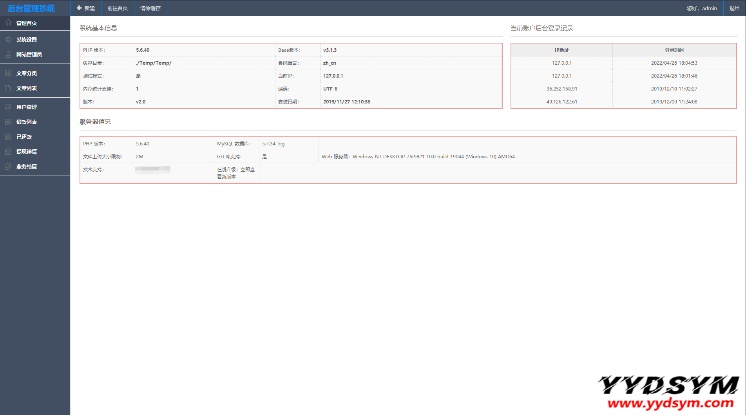This screenshot has height=415, width=746.
Task: Click the admin username greeting
Action: point(701,8)
